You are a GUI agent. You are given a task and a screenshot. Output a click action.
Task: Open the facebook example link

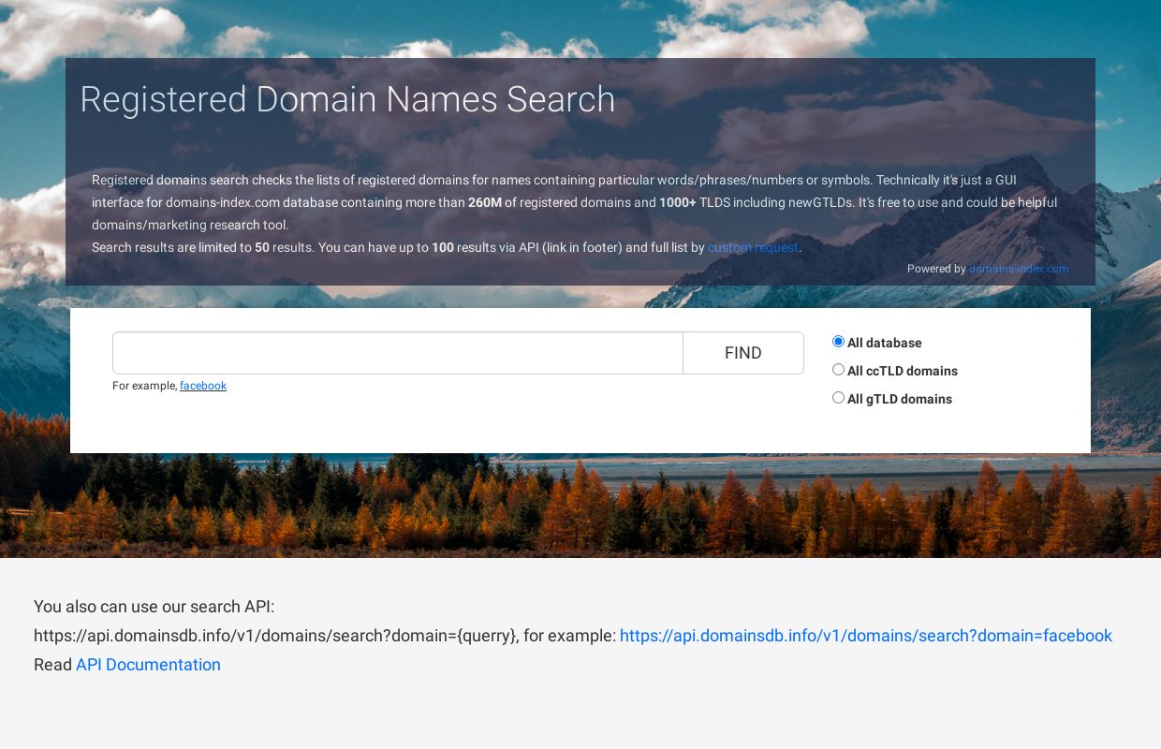pos(203,386)
